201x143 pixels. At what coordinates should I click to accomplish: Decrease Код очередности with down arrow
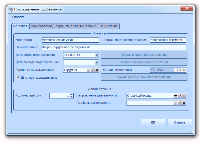[x=71, y=97]
